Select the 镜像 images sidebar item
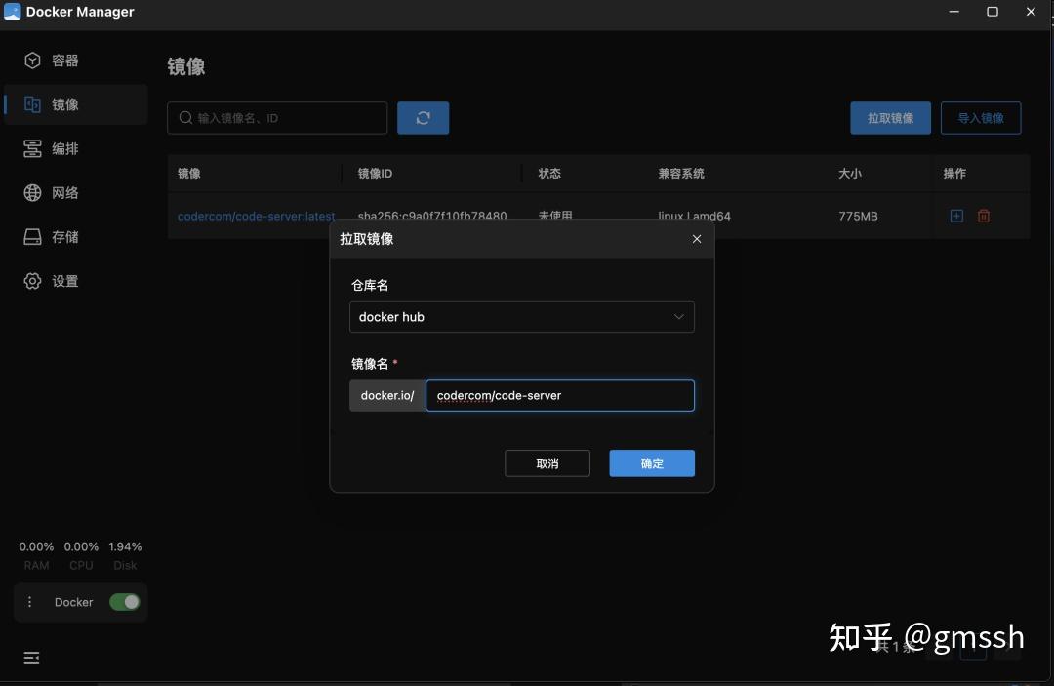 click(75, 104)
